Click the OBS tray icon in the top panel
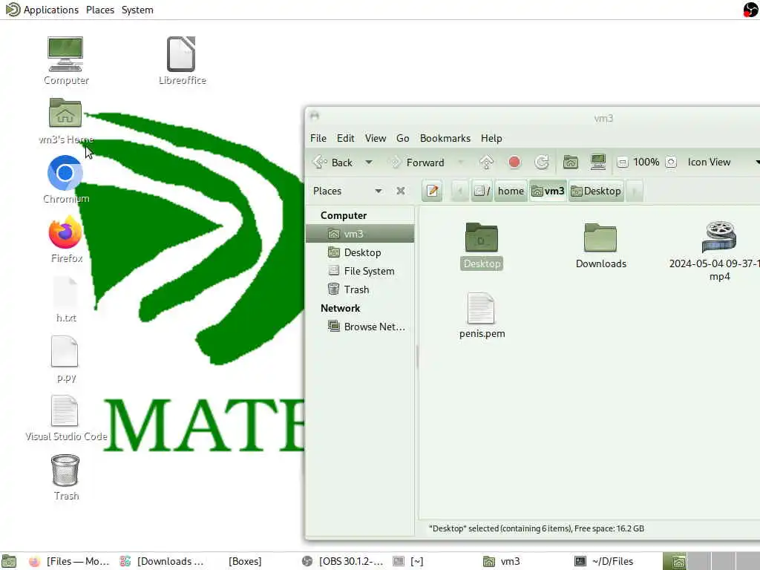 coord(751,10)
